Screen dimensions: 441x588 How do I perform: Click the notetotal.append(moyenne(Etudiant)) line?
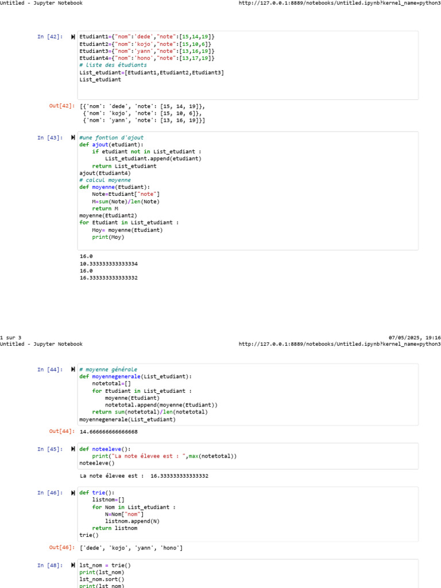[x=161, y=405]
